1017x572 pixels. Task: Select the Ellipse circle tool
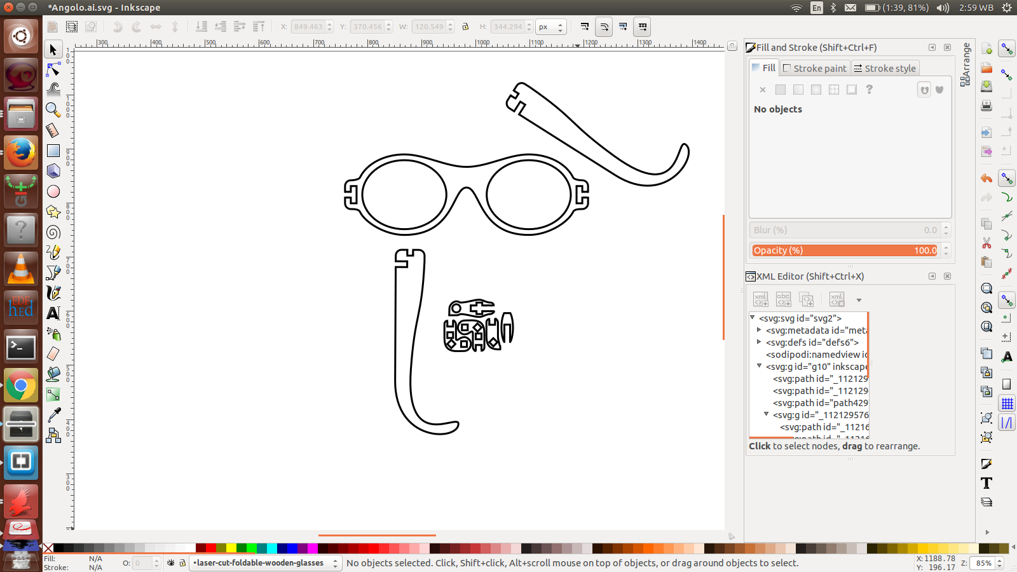53,191
